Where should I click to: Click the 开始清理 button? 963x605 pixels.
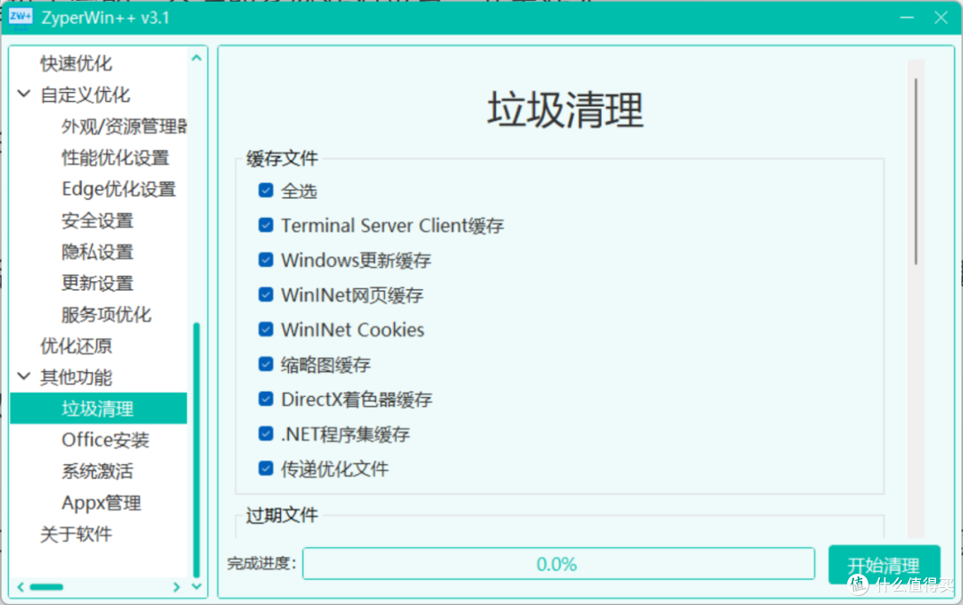pos(884,565)
